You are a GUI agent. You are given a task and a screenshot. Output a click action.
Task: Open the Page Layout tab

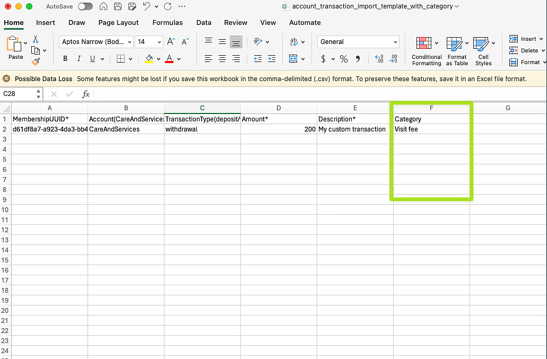pos(118,23)
